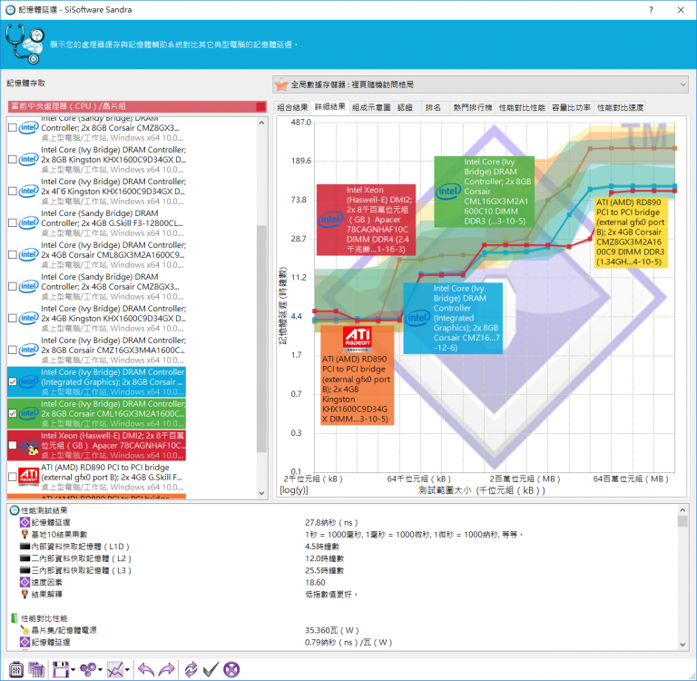The height and width of the screenshot is (681, 697).
Task: Click the results pane scrollbar up arrow
Action: click(682, 509)
